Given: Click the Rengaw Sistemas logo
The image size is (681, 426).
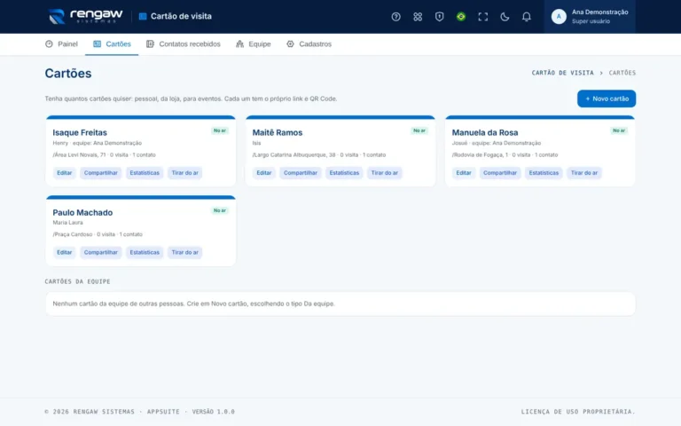Looking at the screenshot, I should tap(85, 17).
